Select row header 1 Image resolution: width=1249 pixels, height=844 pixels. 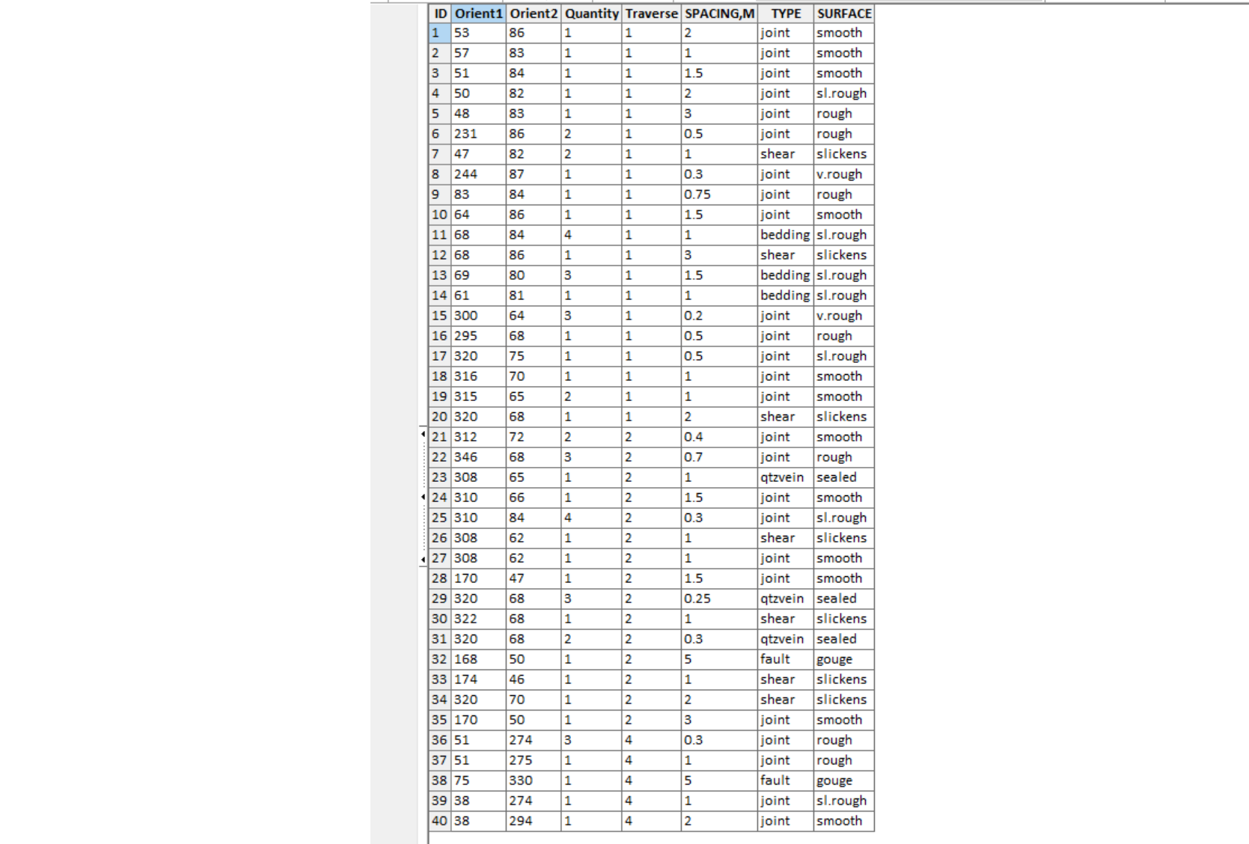click(x=440, y=33)
